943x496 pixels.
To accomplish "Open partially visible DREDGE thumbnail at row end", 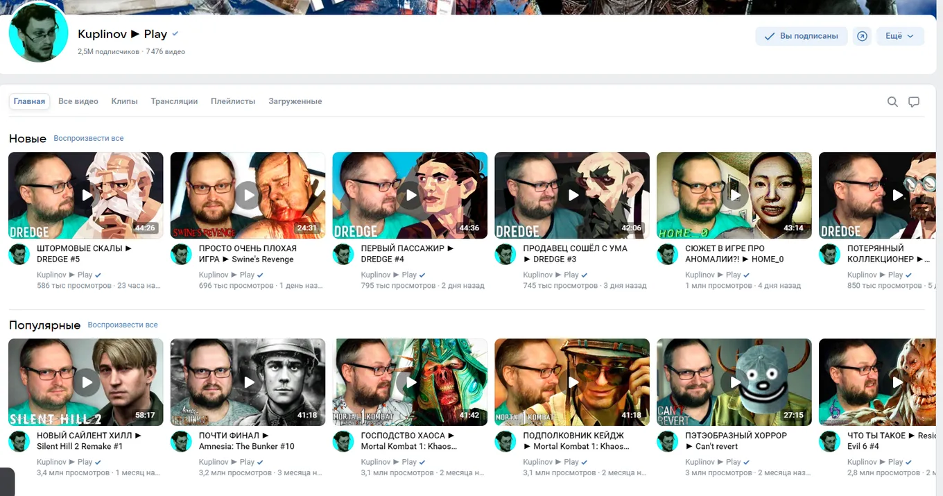I will click(877, 196).
